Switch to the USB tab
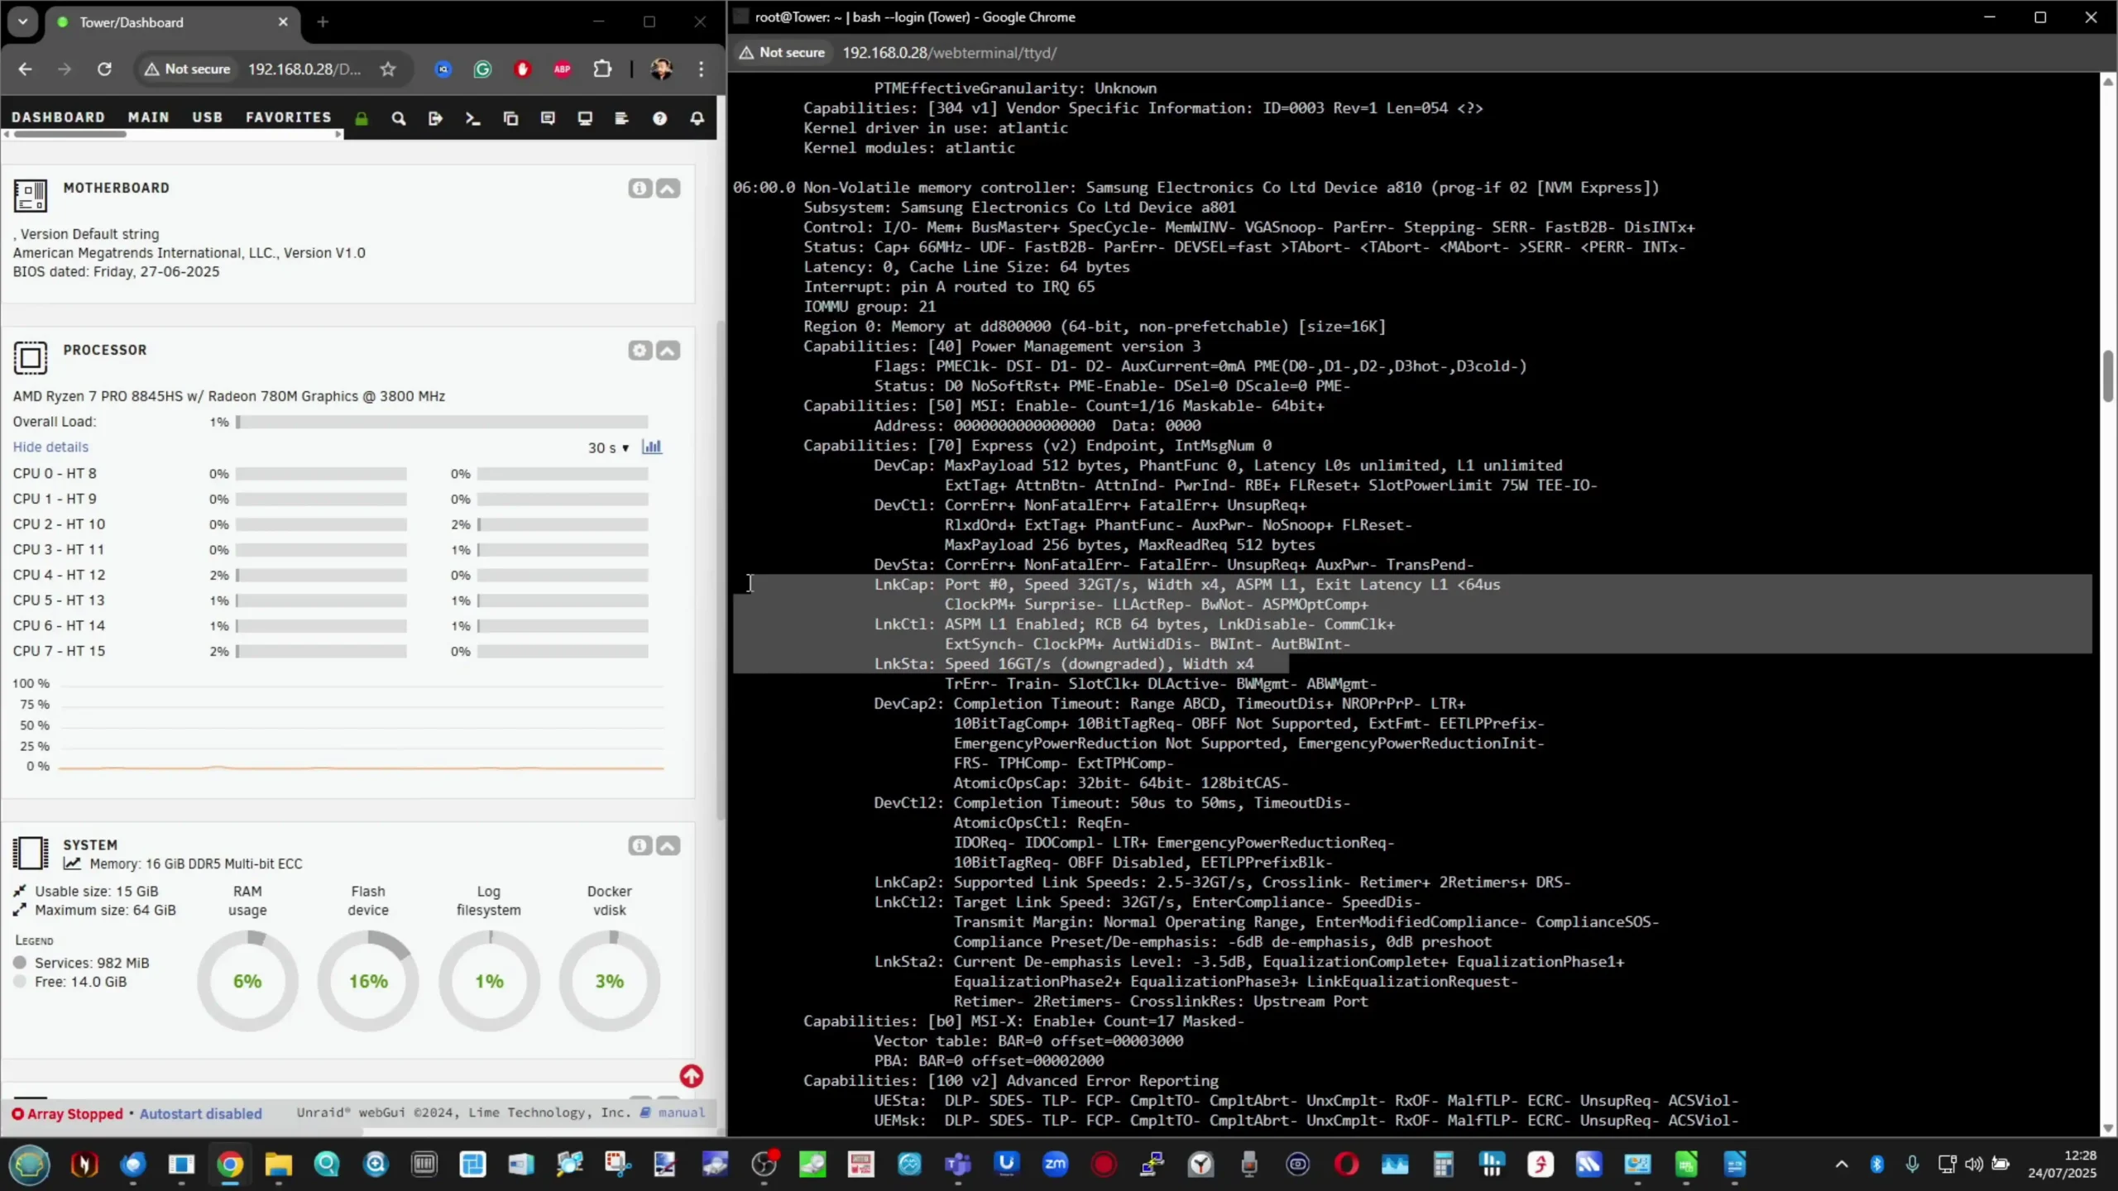The image size is (2118, 1191). coord(208,117)
